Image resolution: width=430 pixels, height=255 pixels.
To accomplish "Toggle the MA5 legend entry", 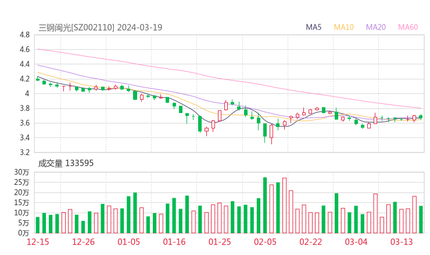I will [314, 27].
